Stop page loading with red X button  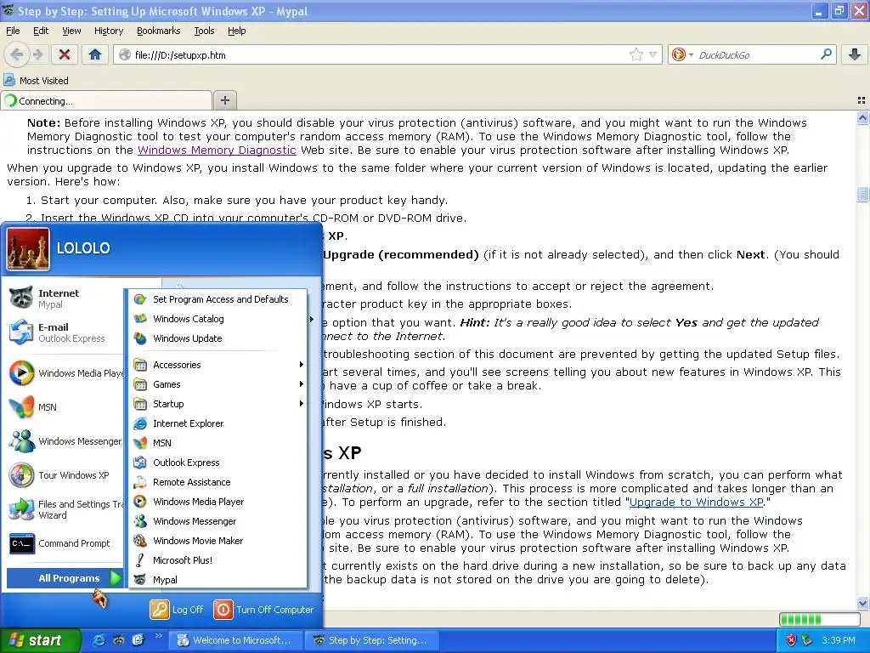[x=65, y=54]
